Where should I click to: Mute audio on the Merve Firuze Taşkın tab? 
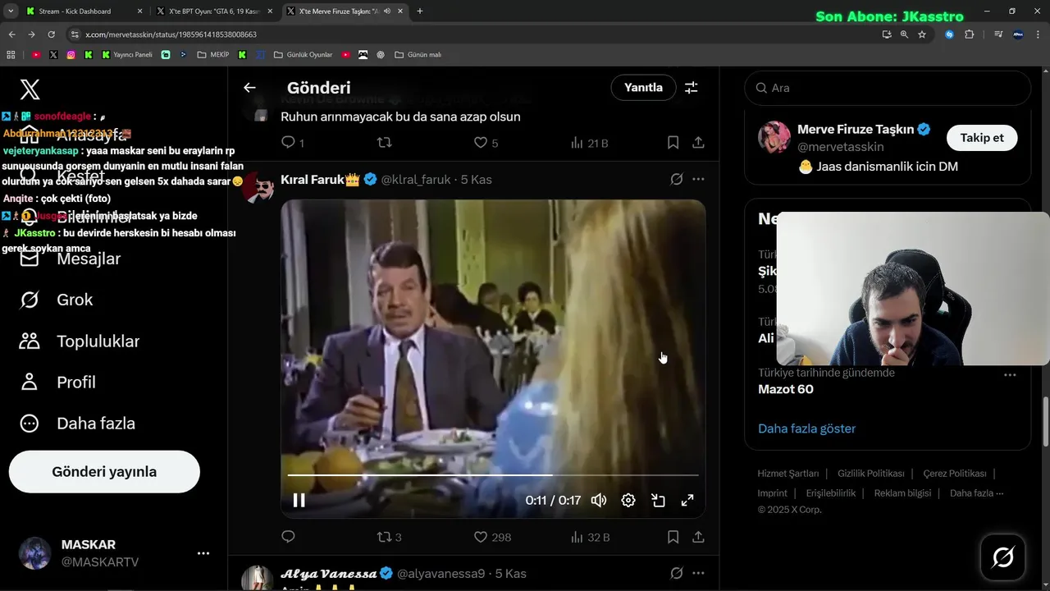tap(386, 11)
